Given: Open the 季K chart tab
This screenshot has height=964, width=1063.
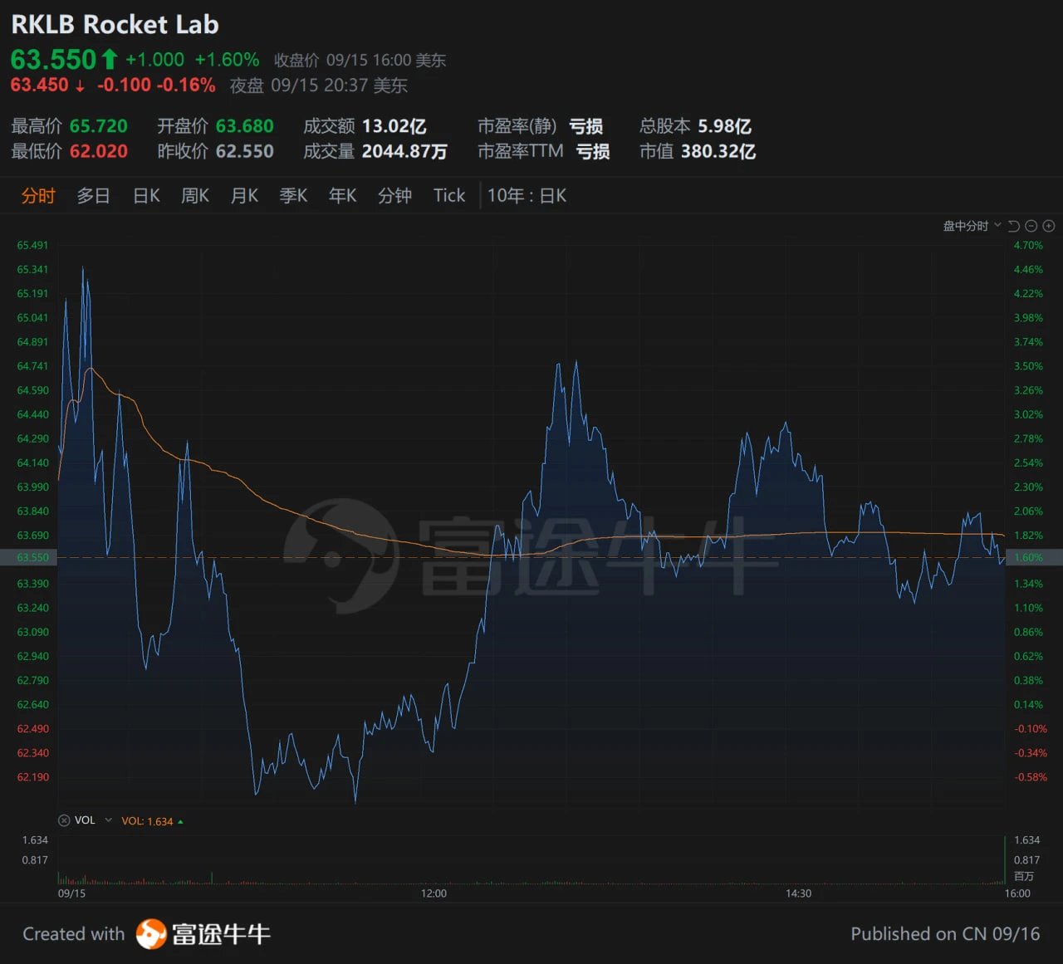Looking at the screenshot, I should point(293,196).
